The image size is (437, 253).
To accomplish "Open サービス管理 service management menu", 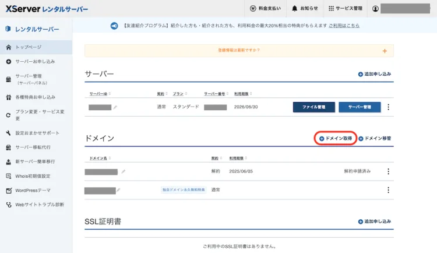I will [x=346, y=9].
